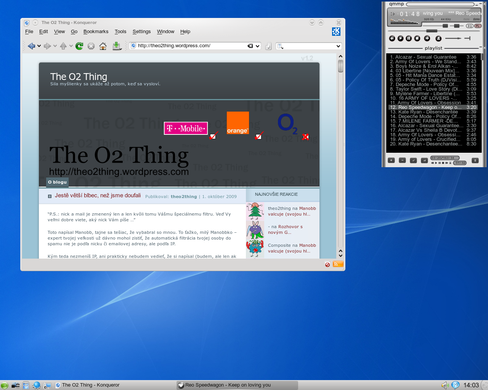Open the Edit menu
Viewport: 488px width, 390px height.
(43, 32)
